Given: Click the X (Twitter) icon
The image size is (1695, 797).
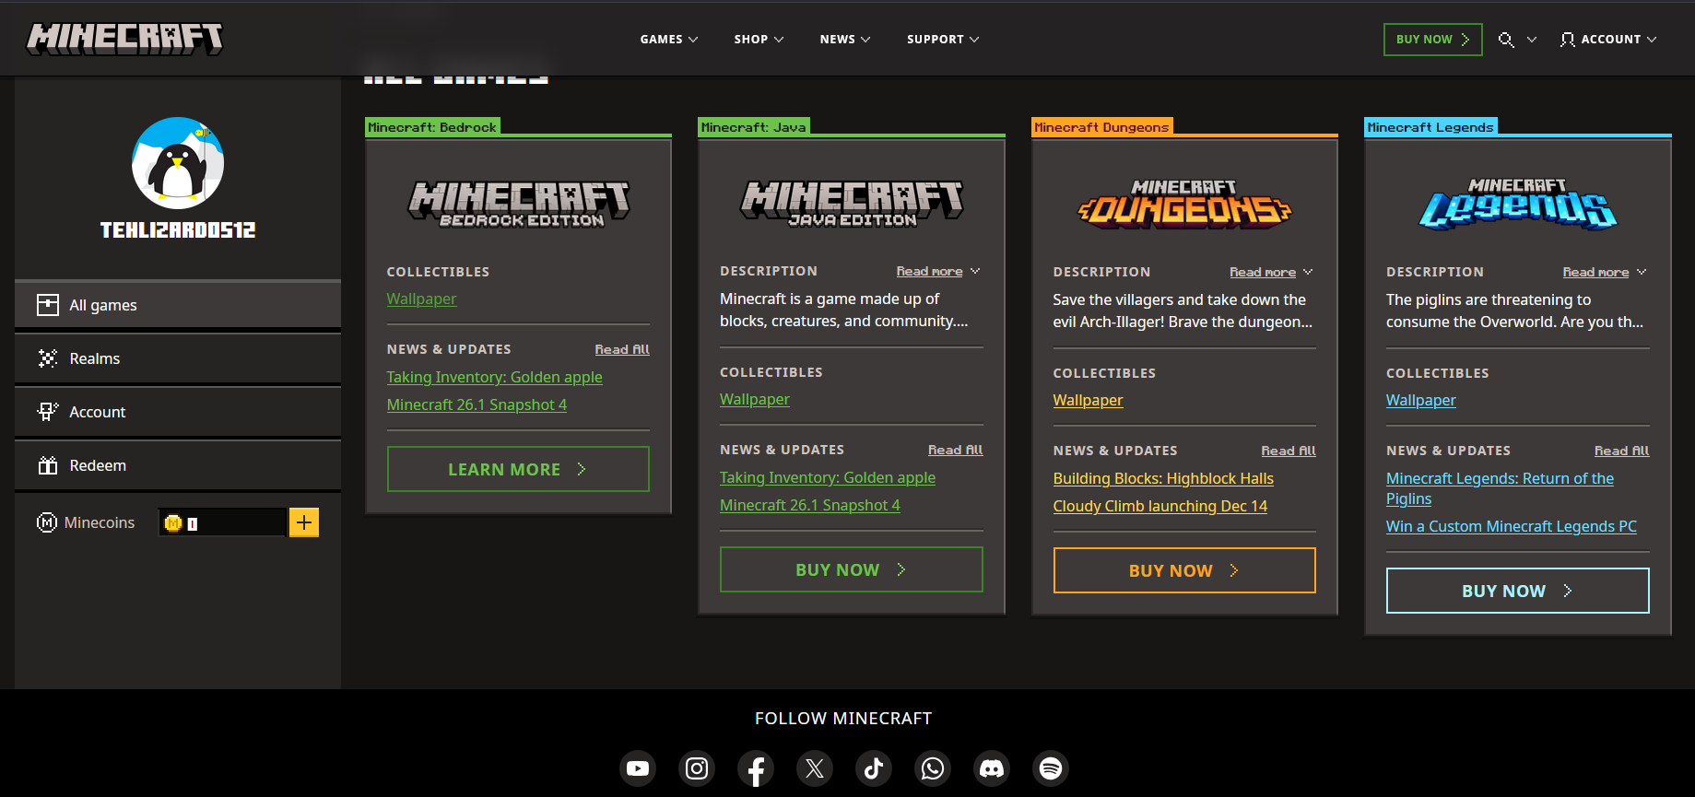Looking at the screenshot, I should click(815, 768).
